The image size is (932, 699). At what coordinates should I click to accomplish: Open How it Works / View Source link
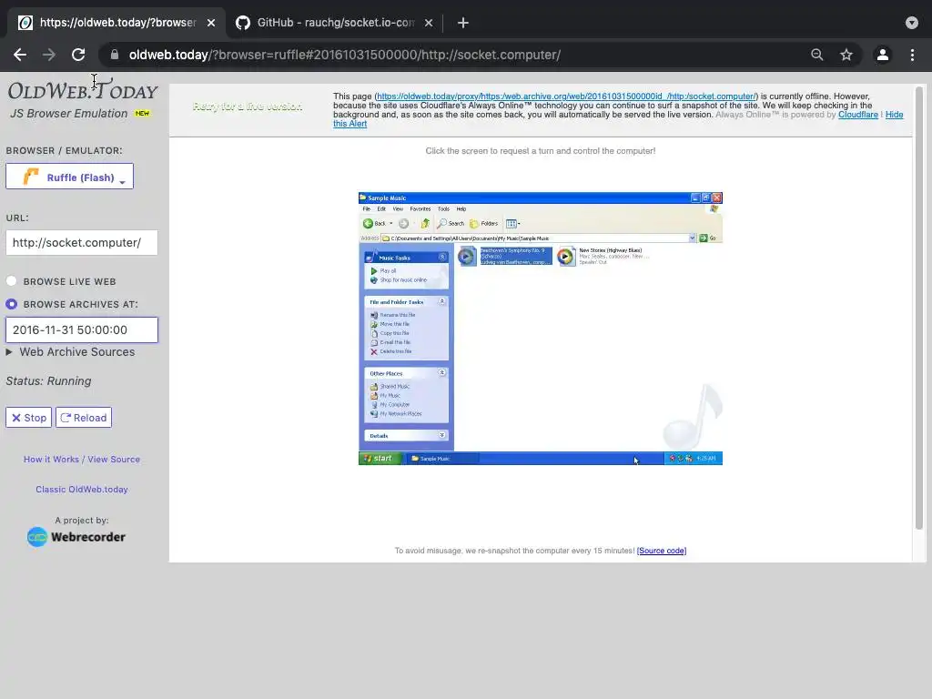[x=82, y=459]
